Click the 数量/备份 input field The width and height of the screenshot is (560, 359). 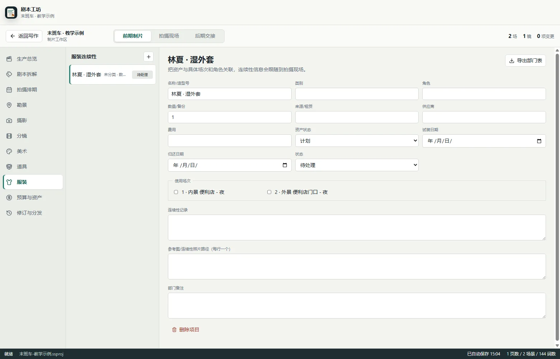point(230,117)
